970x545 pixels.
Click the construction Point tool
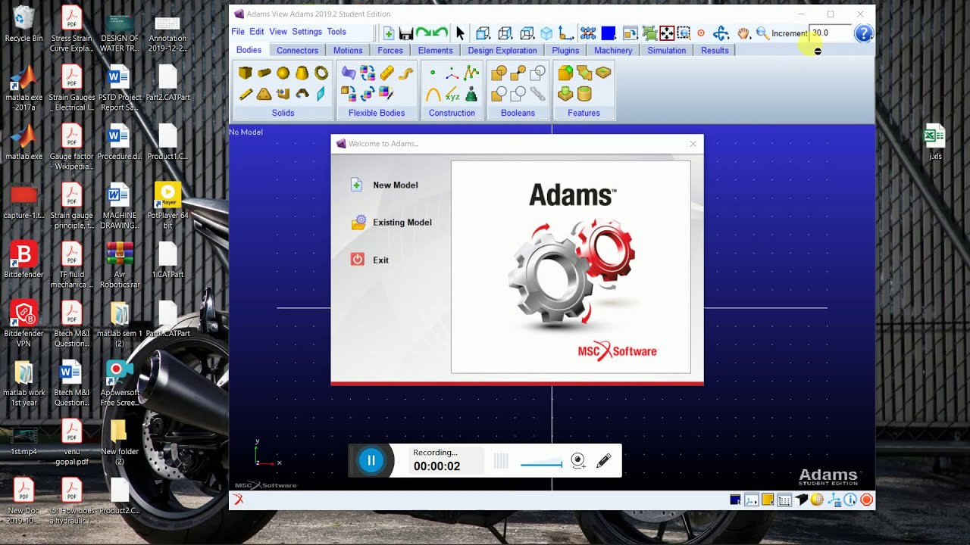click(x=433, y=73)
